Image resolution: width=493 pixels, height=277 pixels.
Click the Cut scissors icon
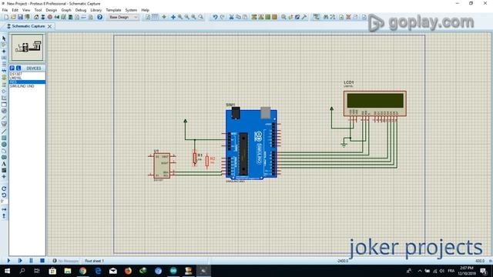[x=231, y=17]
